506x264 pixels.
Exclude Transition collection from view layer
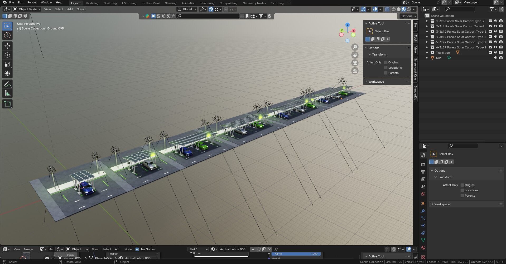pos(490,52)
